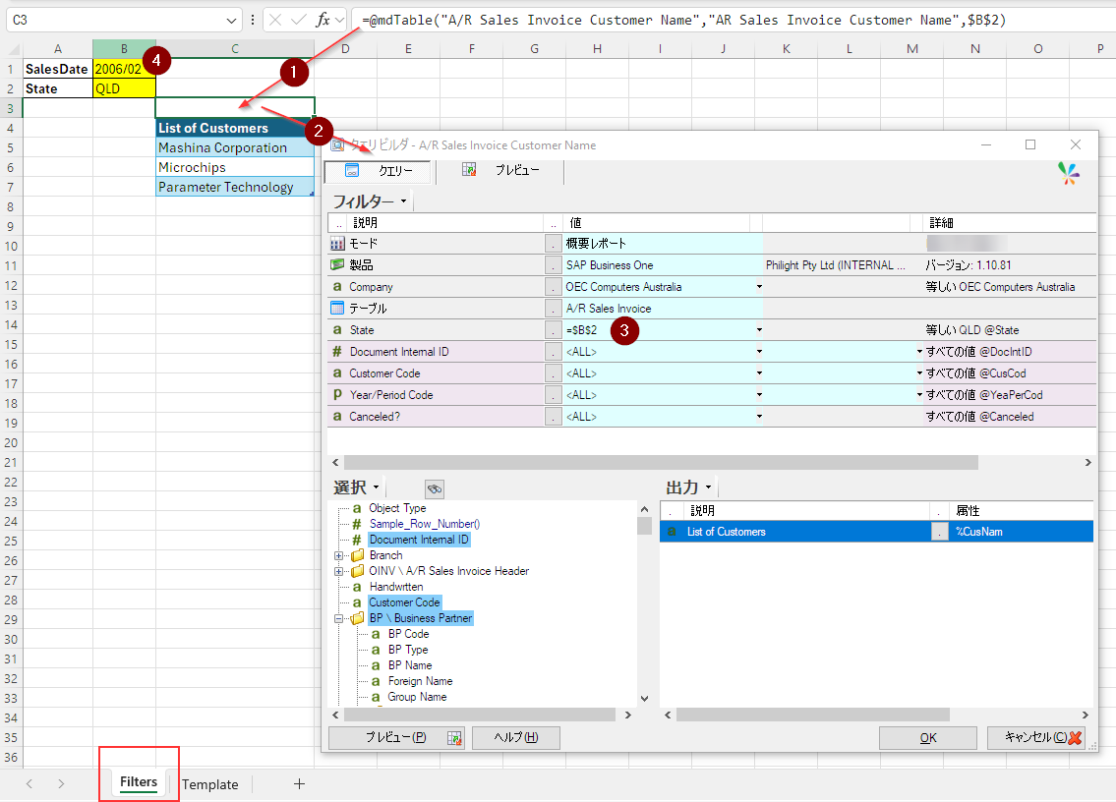Select BP Name in the tree
Viewport: 1116px width, 802px height.
coord(410,665)
